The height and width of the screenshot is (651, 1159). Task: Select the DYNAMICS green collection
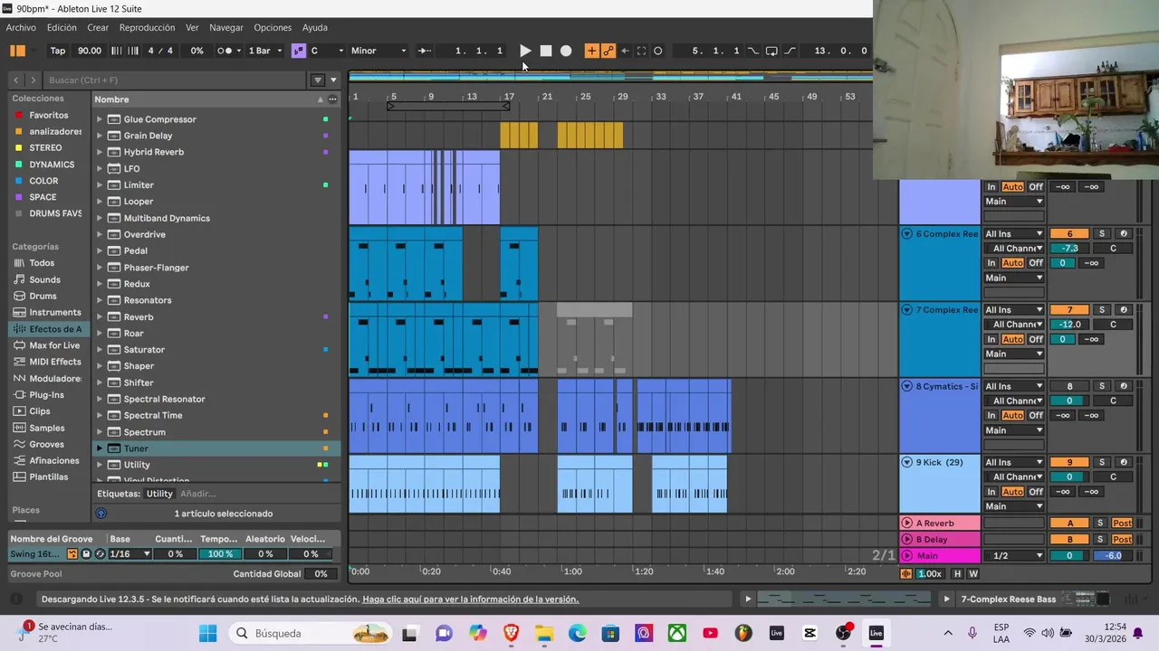coord(52,165)
